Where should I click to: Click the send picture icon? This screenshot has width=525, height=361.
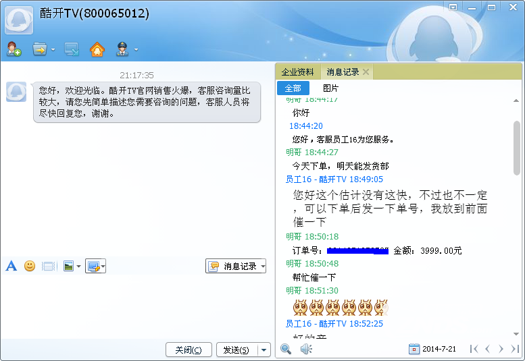[68, 266]
